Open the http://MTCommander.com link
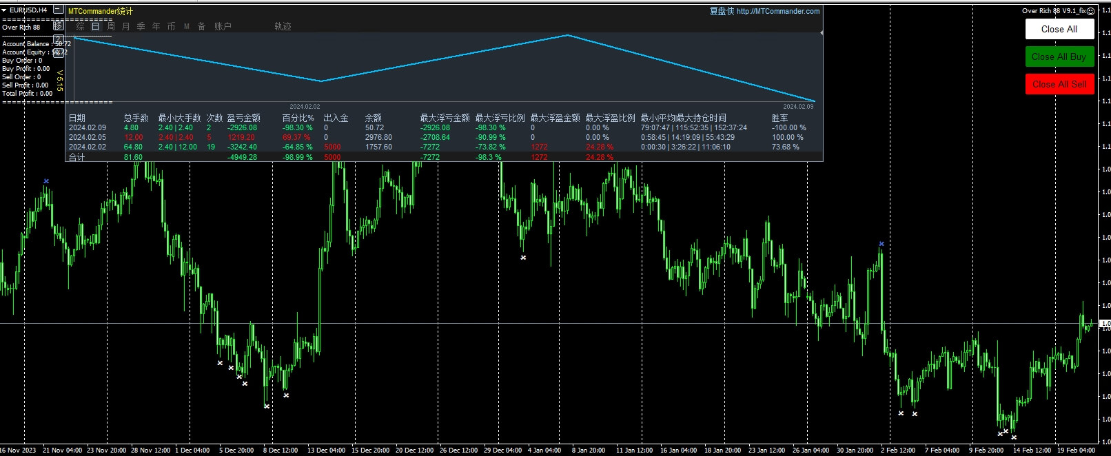Viewport: 1111px width, 456px height. [777, 11]
